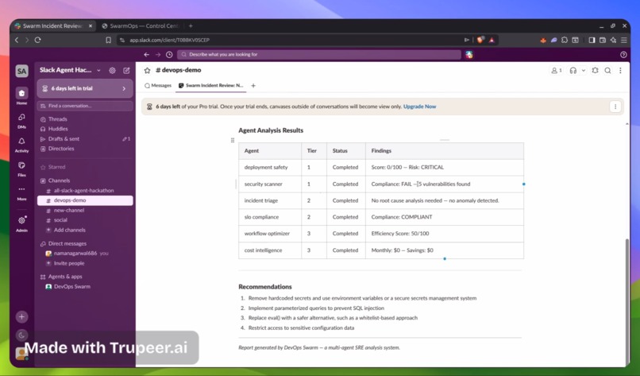Open the Activity bell icon
Viewport: 640px width, 376px height.
[x=21, y=141]
